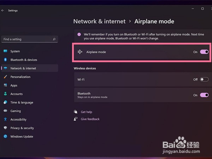
Task: Select Network & internet in sidebar
Action: (x=23, y=68)
